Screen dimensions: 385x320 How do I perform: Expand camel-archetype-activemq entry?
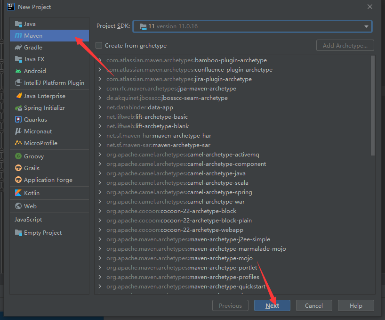click(x=100, y=155)
